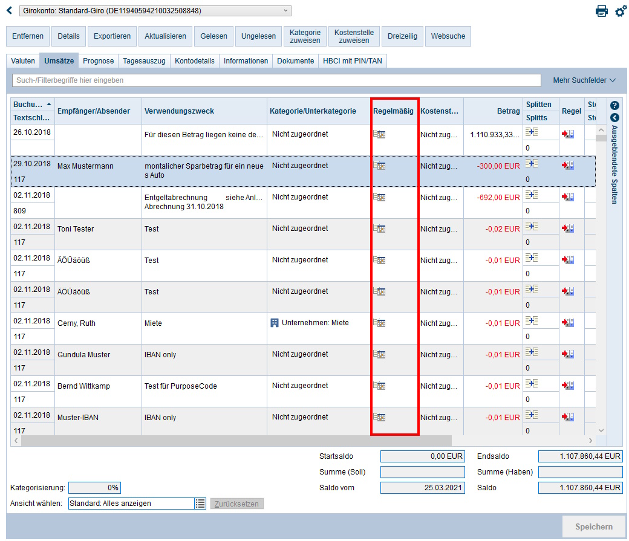This screenshot has width=629, height=541.
Task: Click Regelmäßig icon in Cerny, Ruth row
Action: [x=379, y=323]
